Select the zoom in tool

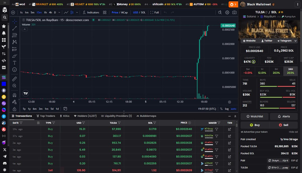[x=15, y=86]
